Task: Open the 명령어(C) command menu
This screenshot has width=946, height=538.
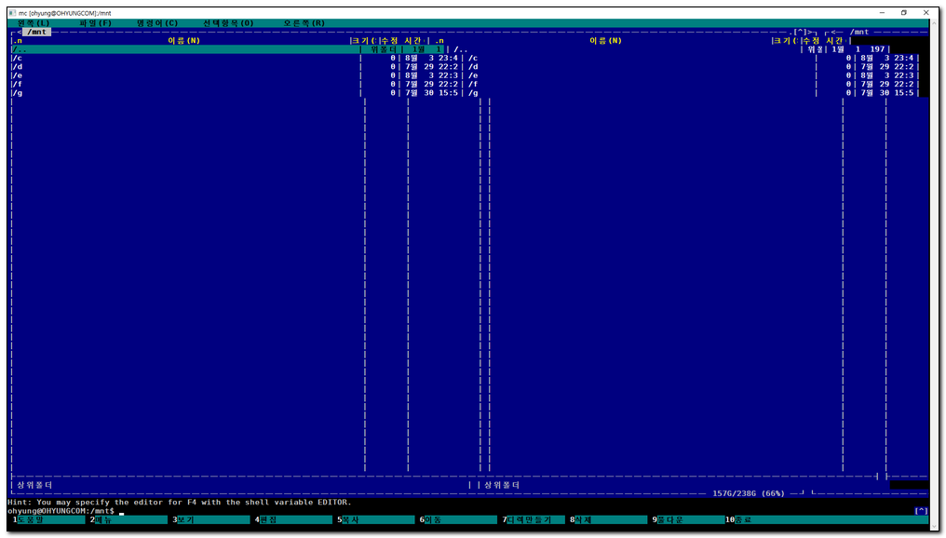Action: [x=156, y=22]
